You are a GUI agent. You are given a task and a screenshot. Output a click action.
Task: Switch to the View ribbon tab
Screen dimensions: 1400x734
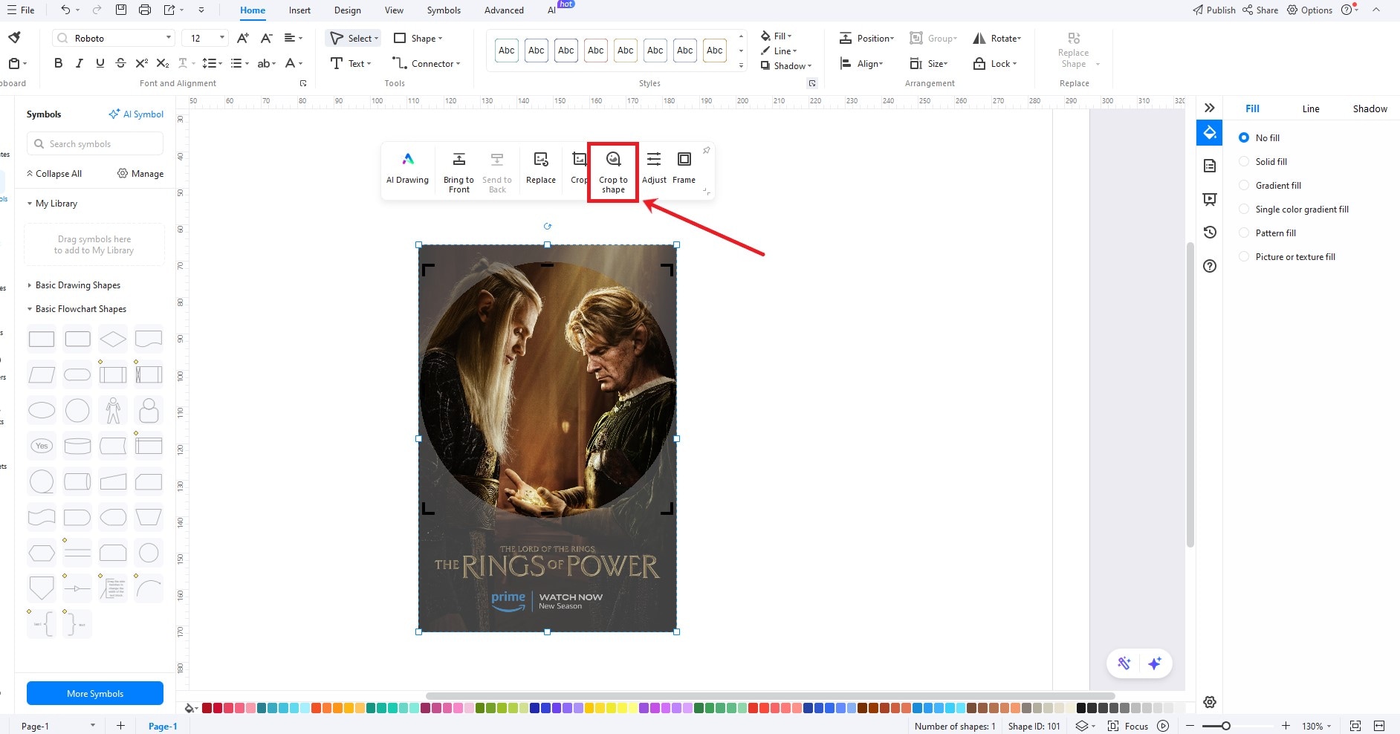(394, 10)
